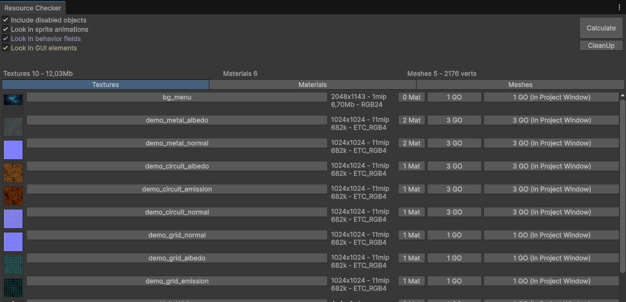Screen dimensions: 626x302
Task: Toggle Look in behavior fields checkbox
Action: (5, 39)
